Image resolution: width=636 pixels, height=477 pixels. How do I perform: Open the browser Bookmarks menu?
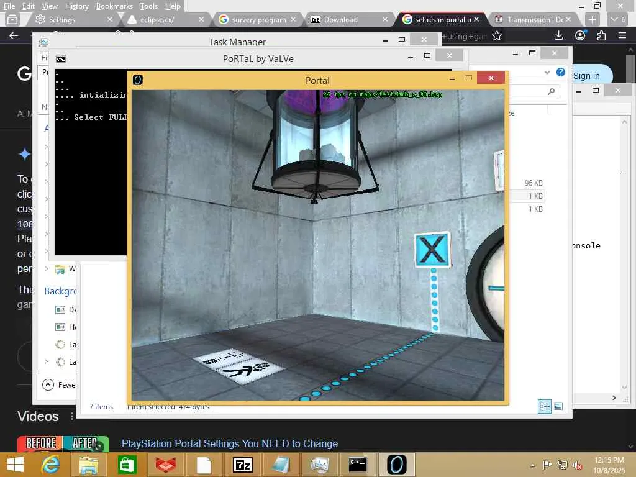click(114, 6)
